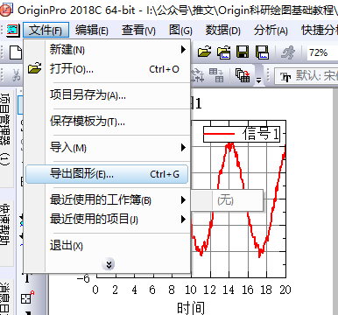
Task: Open the 数据(D) menu
Action: pos(222,30)
